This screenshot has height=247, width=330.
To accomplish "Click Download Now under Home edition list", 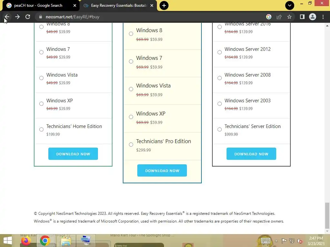I will click(73, 154).
